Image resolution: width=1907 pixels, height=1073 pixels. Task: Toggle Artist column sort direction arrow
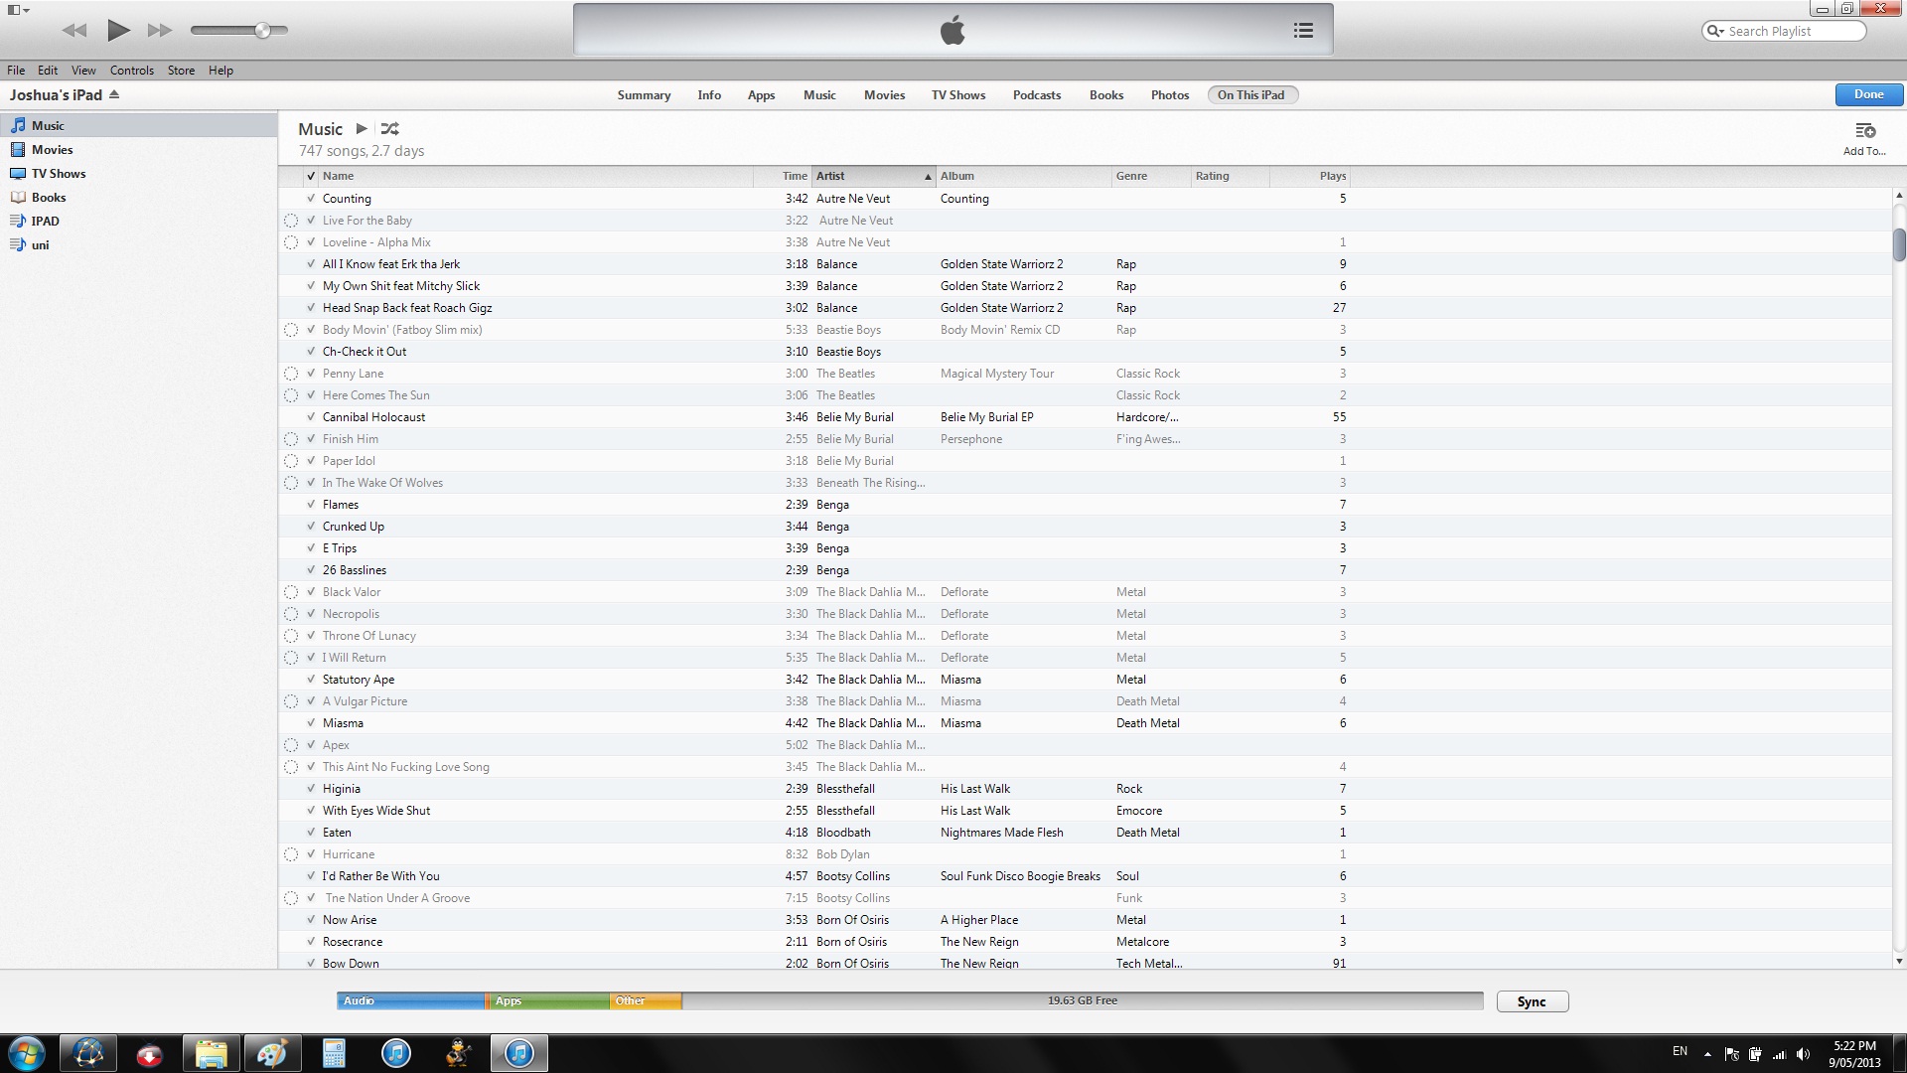tap(928, 177)
